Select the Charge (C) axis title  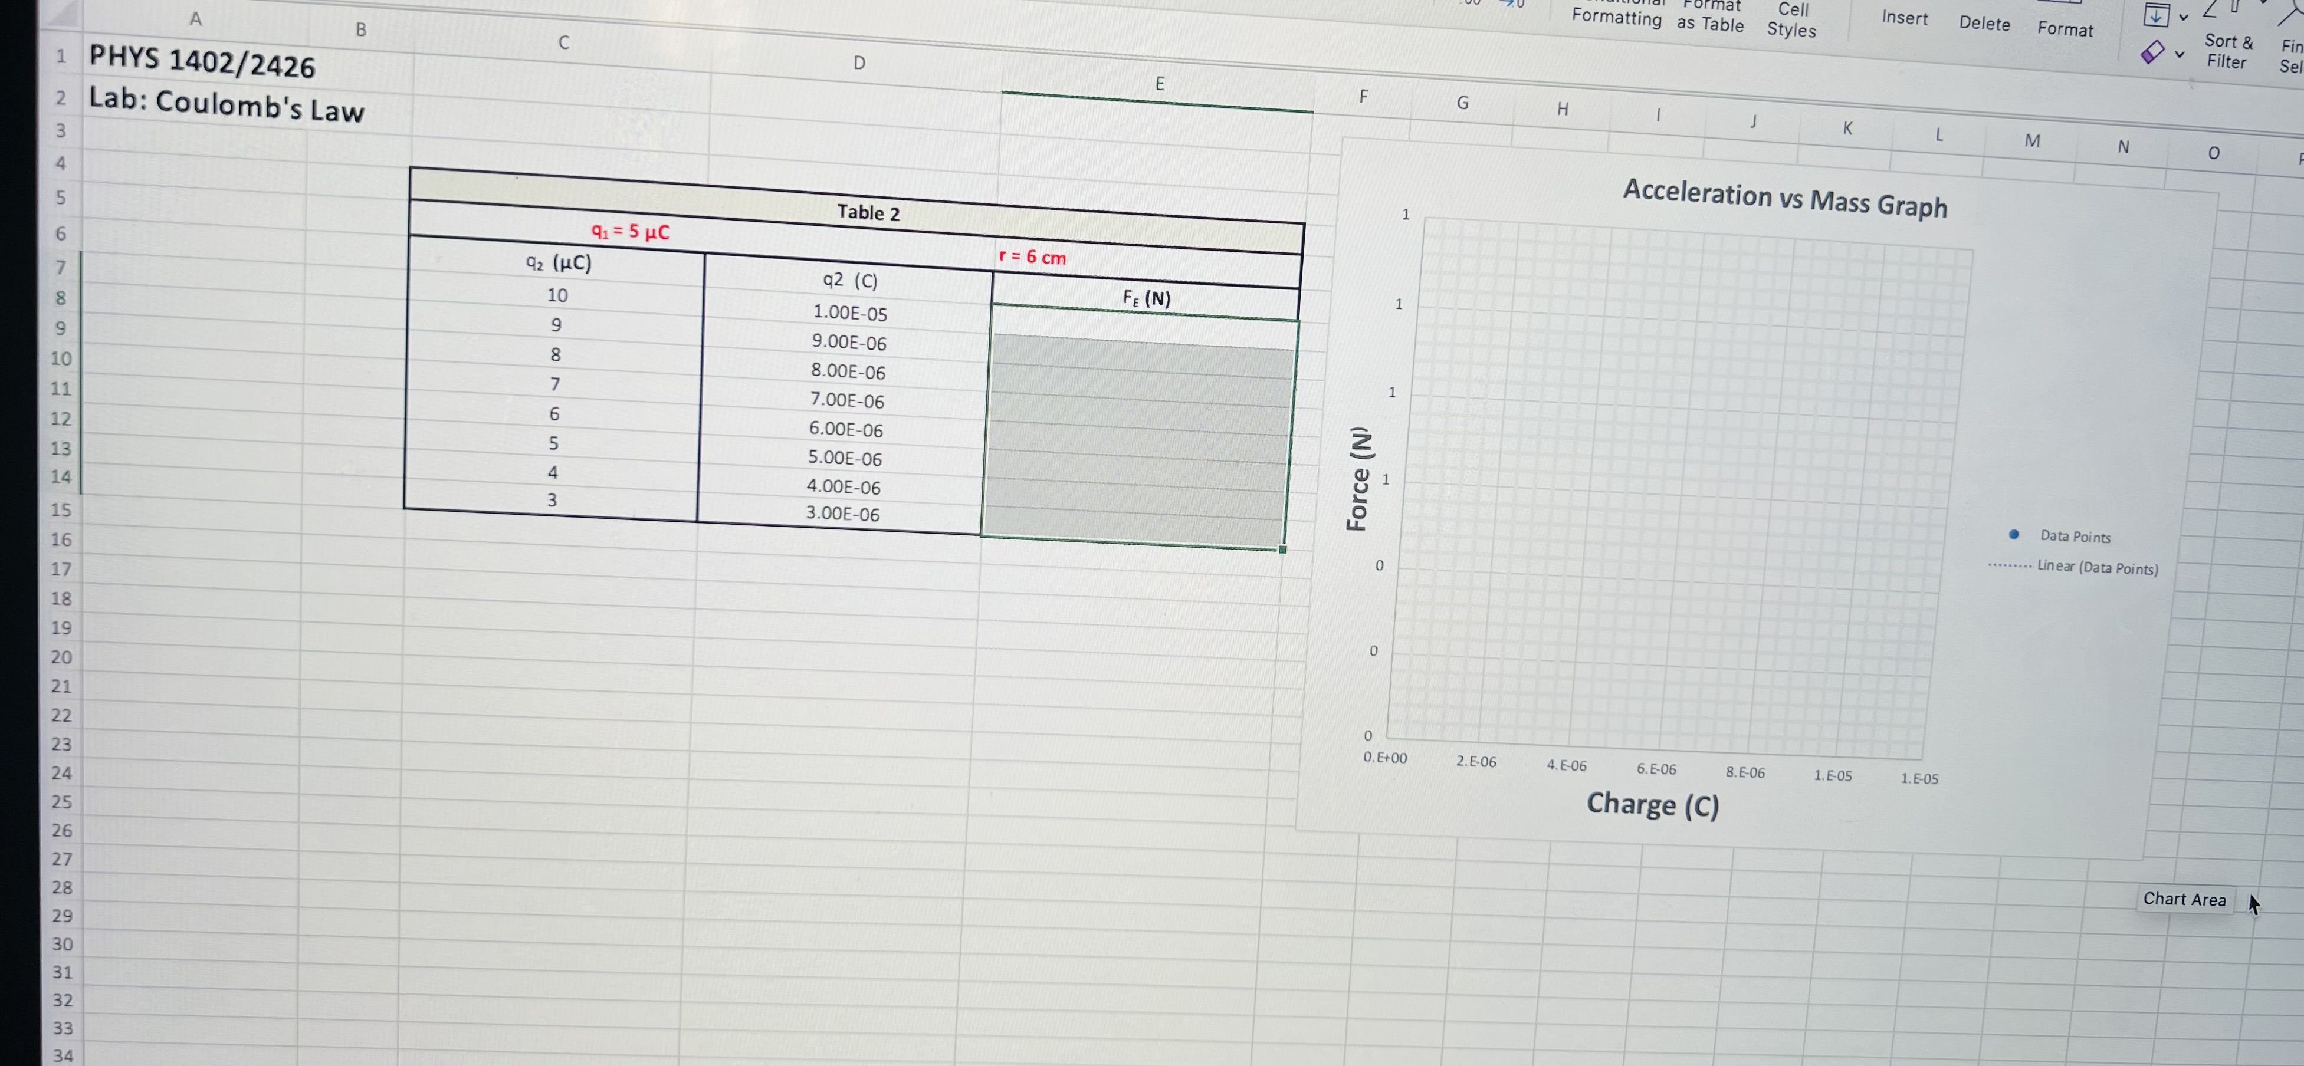1652,804
